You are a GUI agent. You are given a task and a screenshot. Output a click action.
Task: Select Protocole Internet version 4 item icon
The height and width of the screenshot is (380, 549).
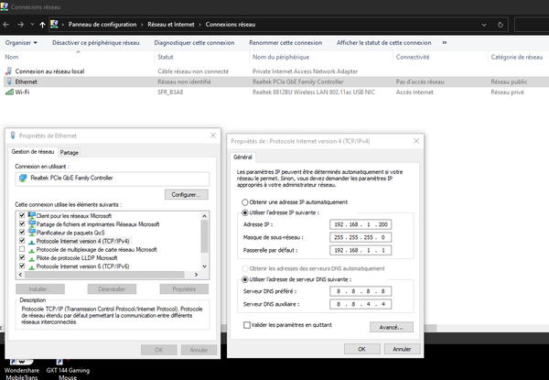point(31,242)
